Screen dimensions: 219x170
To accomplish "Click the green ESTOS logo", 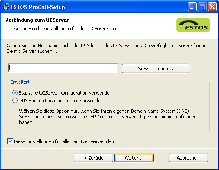I will [x=193, y=25].
